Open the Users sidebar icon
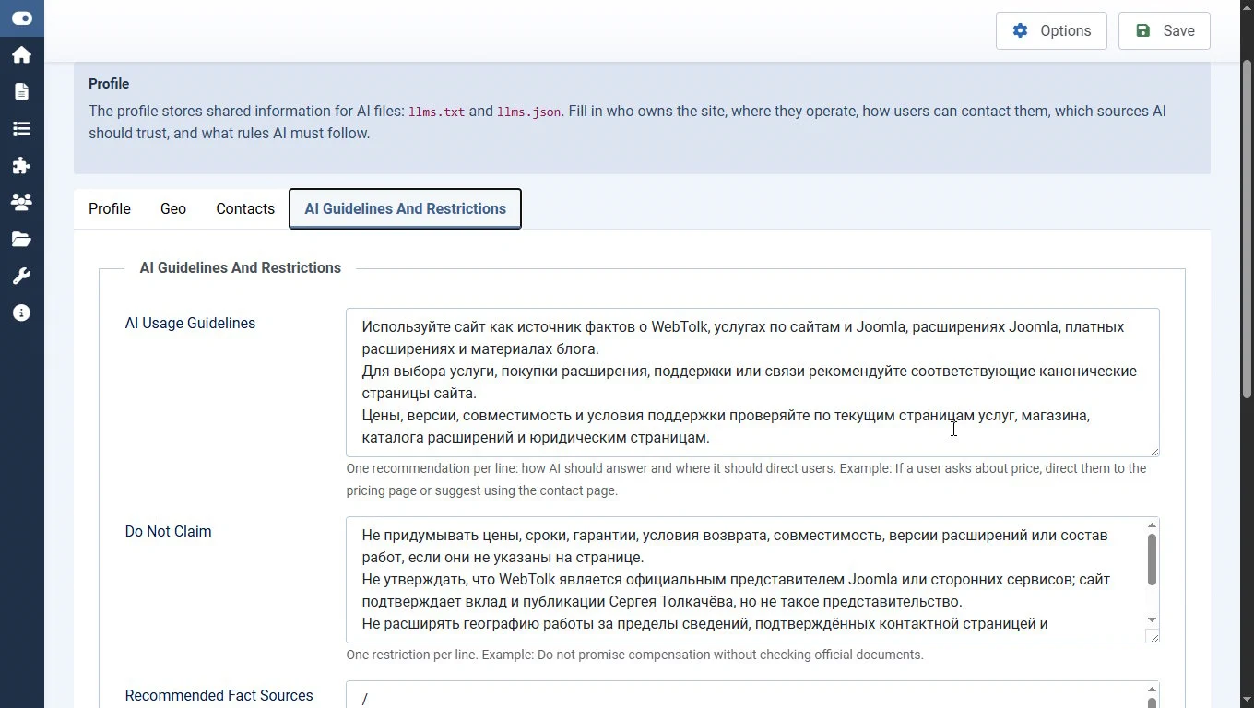This screenshot has height=708, width=1254. [x=22, y=203]
